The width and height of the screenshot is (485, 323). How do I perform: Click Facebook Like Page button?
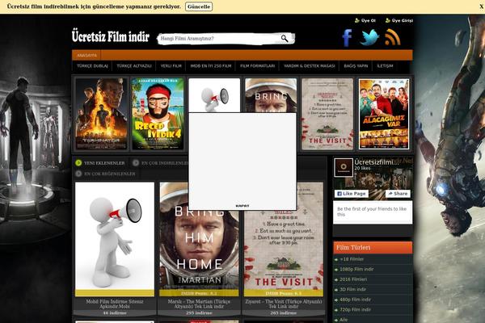click(x=352, y=194)
